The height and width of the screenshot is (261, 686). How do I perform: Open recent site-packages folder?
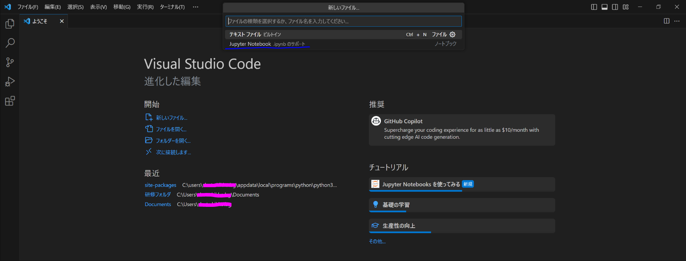(160, 185)
